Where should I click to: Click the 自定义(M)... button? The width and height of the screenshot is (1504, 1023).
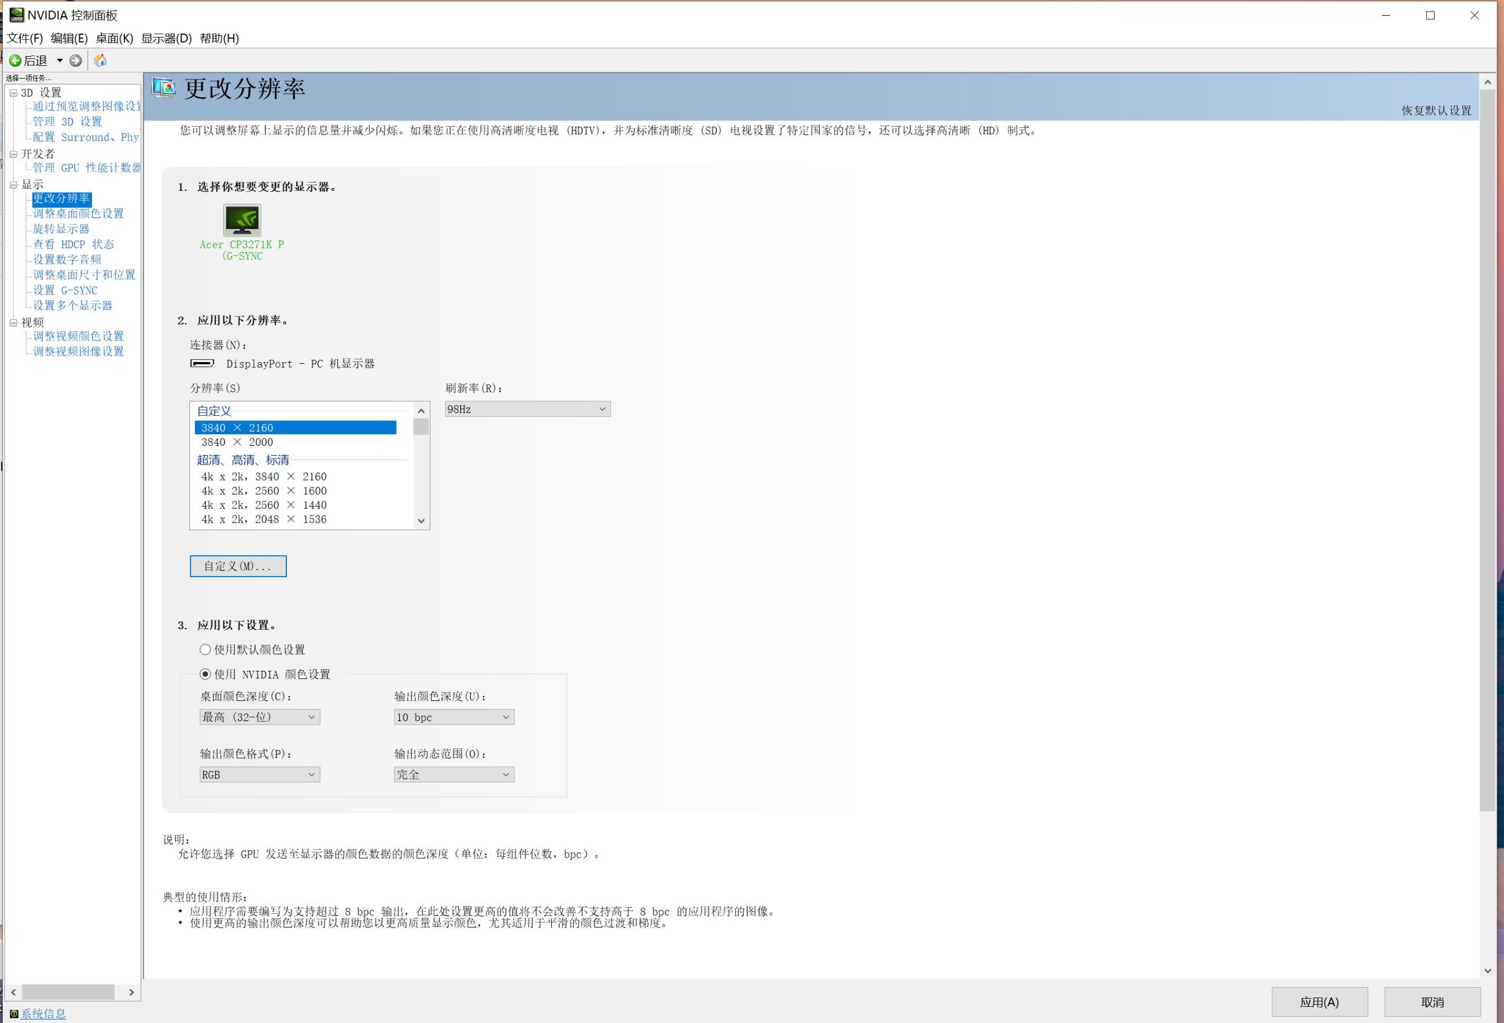(238, 566)
